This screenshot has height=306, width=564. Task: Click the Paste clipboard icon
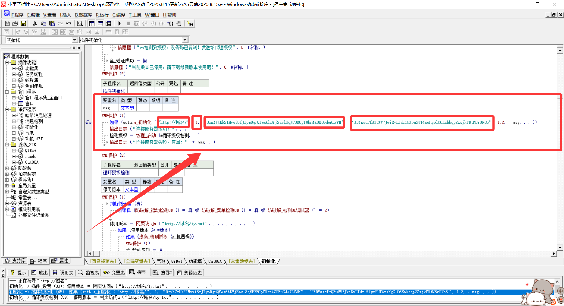tap(52, 23)
